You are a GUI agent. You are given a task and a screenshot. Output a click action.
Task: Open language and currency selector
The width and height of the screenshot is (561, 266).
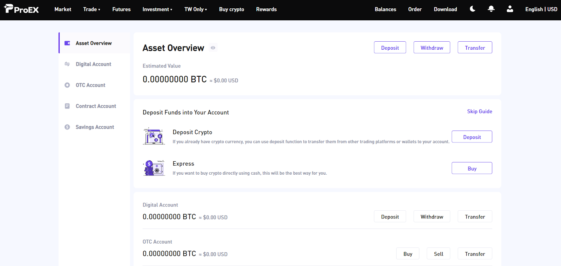pos(541,9)
